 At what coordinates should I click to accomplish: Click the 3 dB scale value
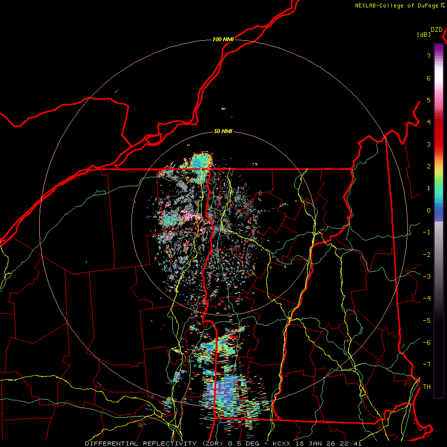coord(429,144)
